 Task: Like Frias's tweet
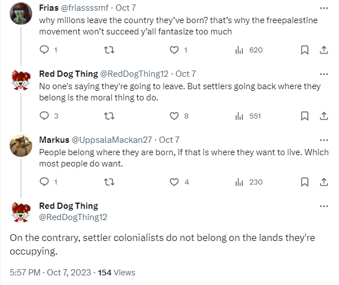[175, 50]
